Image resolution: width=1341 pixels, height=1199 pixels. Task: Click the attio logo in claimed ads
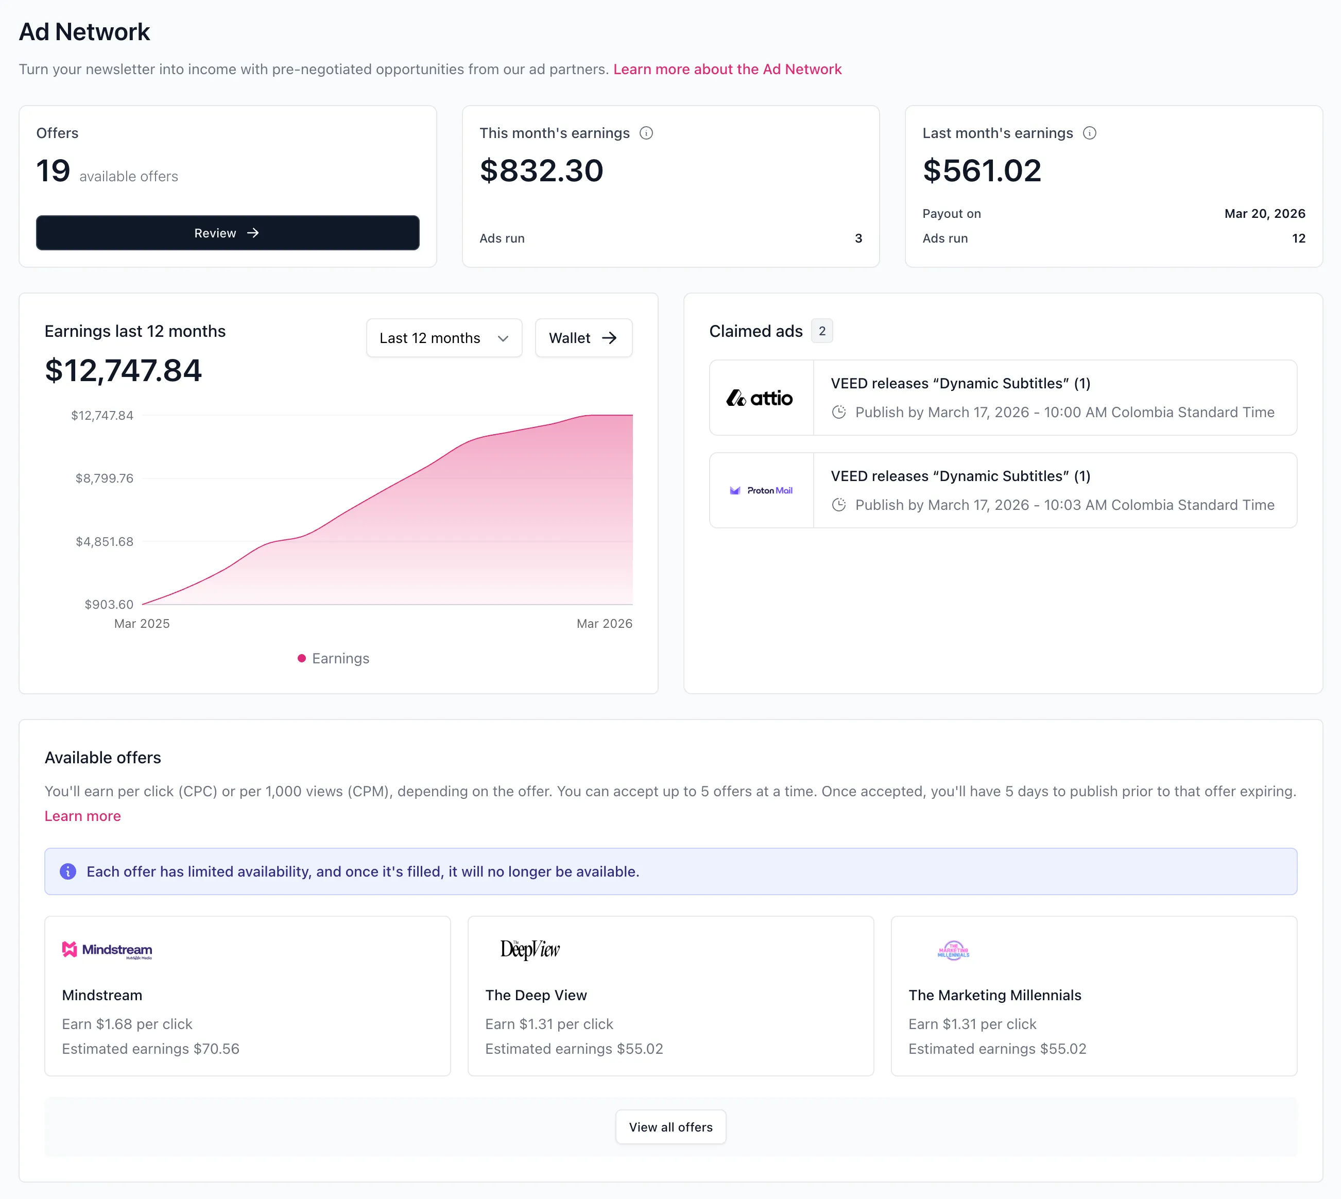click(760, 398)
